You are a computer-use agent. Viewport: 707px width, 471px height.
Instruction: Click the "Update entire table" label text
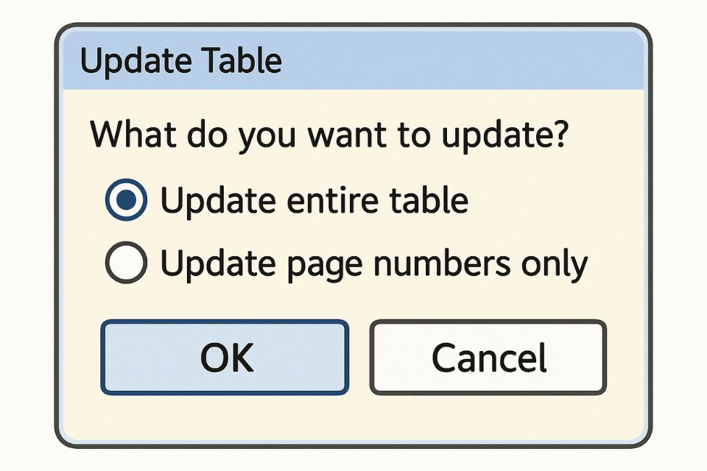314,200
